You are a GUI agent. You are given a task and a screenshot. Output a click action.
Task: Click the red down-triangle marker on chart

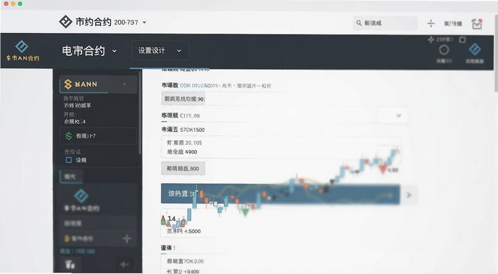[383, 169]
